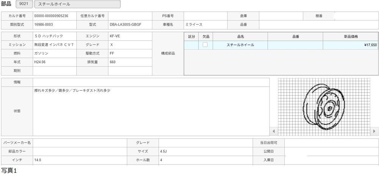The width and height of the screenshot is (379, 177).
Task: Click the 状態 condition text area
Action: point(151,111)
